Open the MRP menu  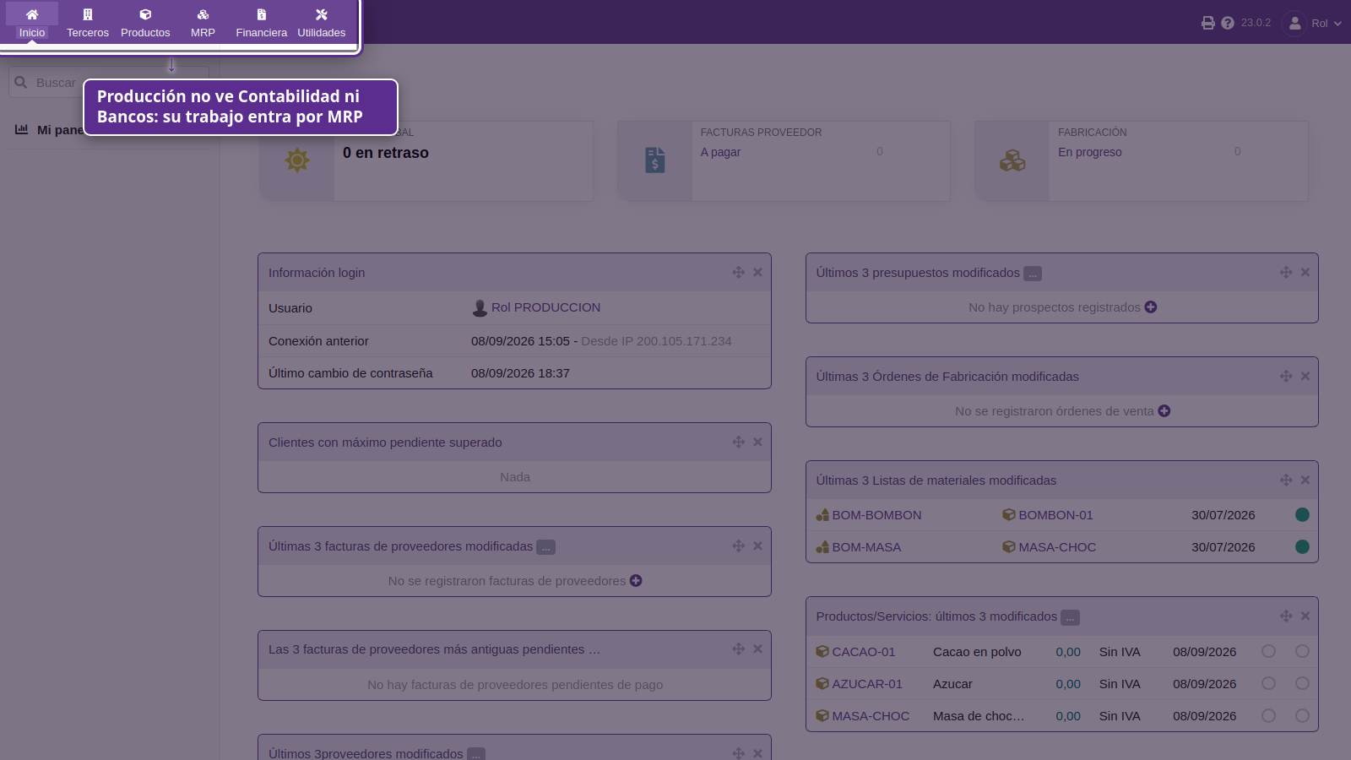coord(203,23)
